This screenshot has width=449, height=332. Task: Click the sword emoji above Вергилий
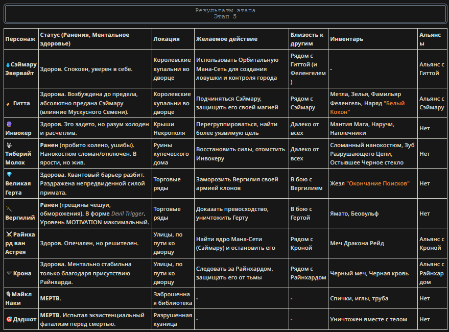point(9,209)
